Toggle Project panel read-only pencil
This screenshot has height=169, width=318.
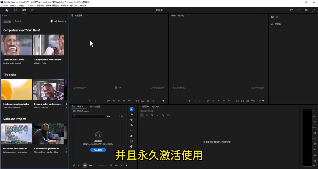[x=74, y=165]
